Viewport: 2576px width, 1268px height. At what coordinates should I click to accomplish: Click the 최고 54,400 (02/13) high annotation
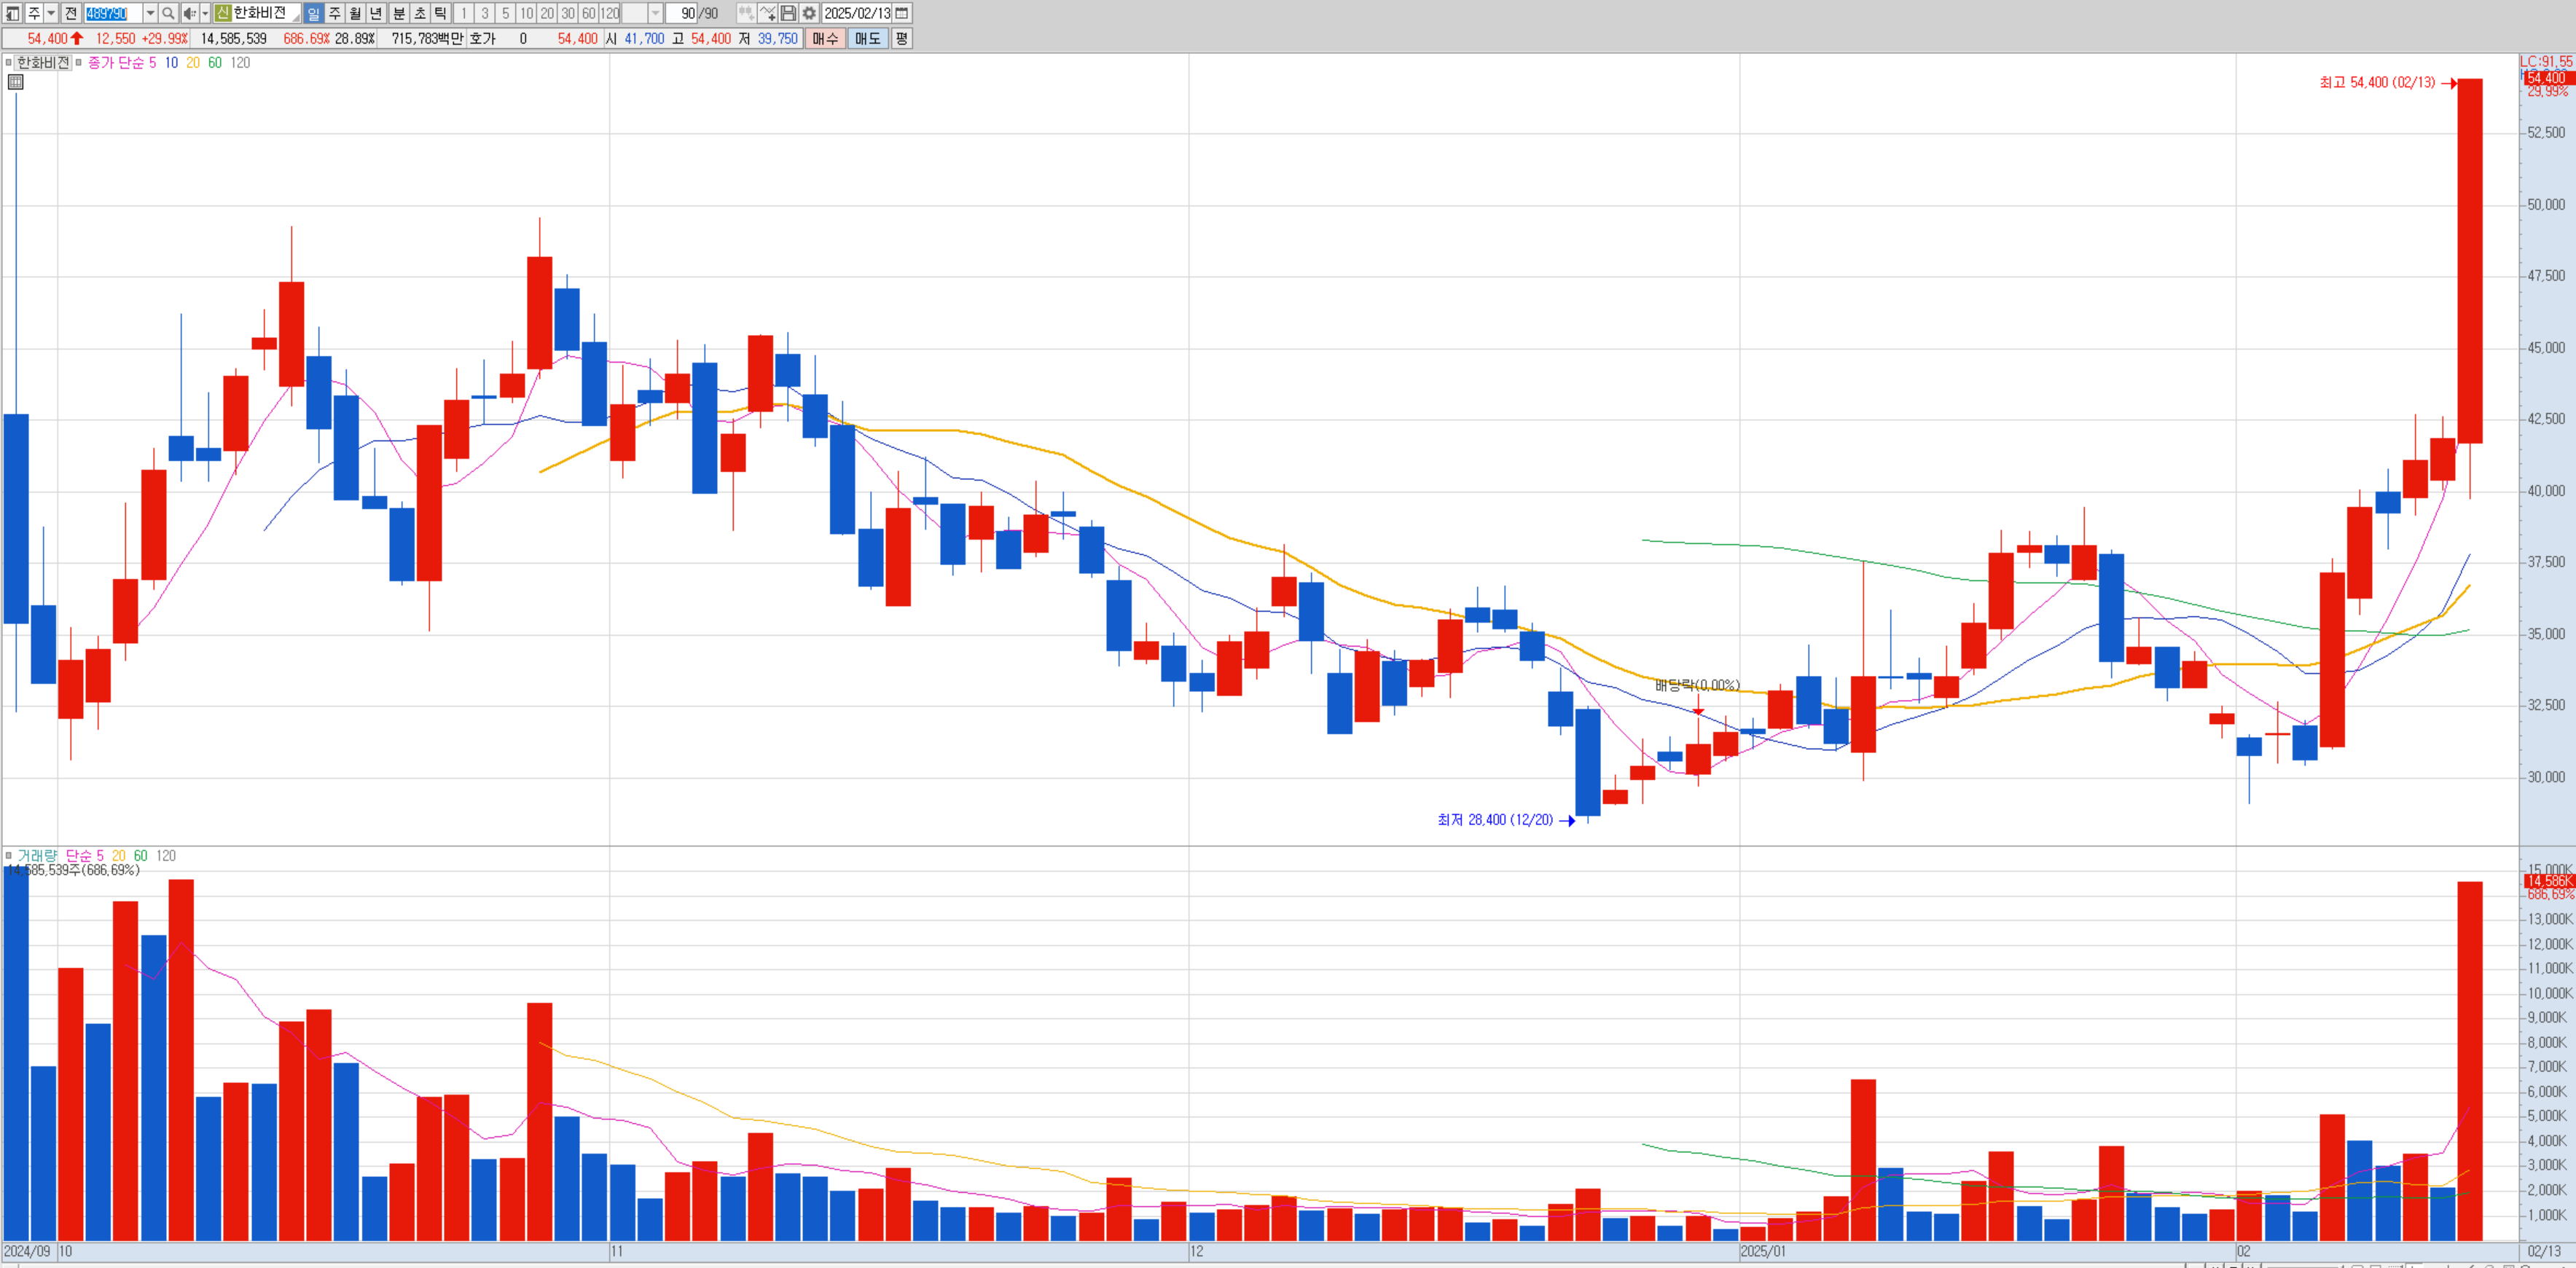2377,82
